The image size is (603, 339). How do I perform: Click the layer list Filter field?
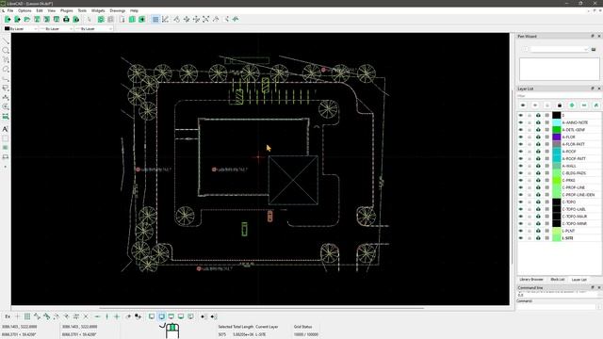[559, 96]
